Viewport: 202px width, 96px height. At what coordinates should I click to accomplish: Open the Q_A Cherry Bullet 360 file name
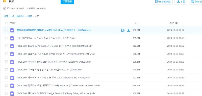56,93
